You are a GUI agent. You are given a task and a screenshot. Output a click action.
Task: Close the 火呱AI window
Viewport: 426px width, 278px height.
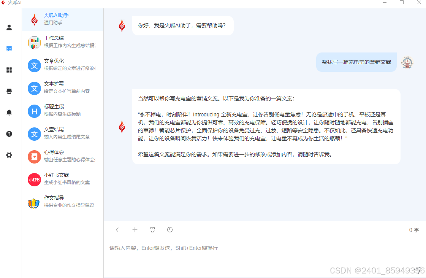tap(419, 2)
